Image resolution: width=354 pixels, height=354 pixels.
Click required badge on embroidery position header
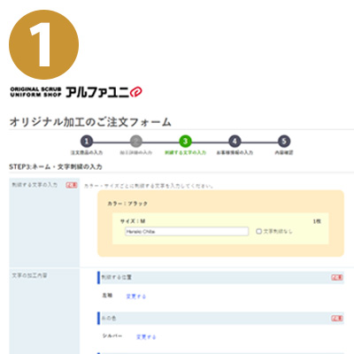click(337, 277)
